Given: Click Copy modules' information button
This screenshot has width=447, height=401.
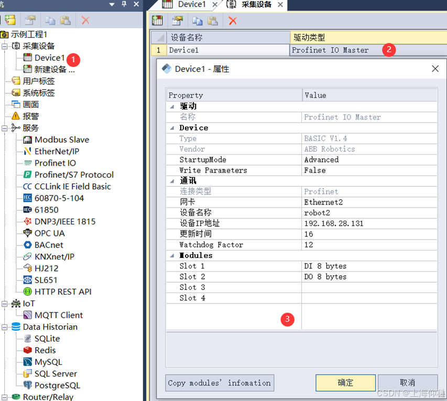Looking at the screenshot, I should click(x=219, y=383).
